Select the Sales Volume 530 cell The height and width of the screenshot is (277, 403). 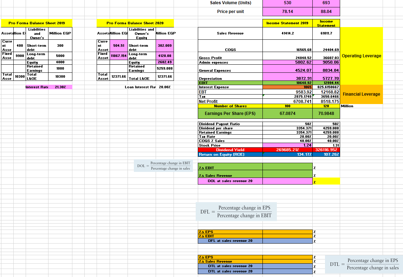pyautogui.click(x=288, y=3)
